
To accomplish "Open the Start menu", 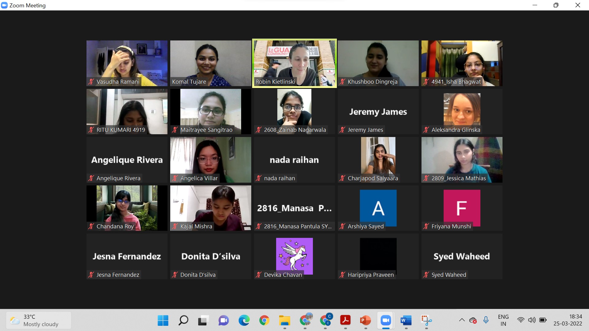I will coord(163,321).
